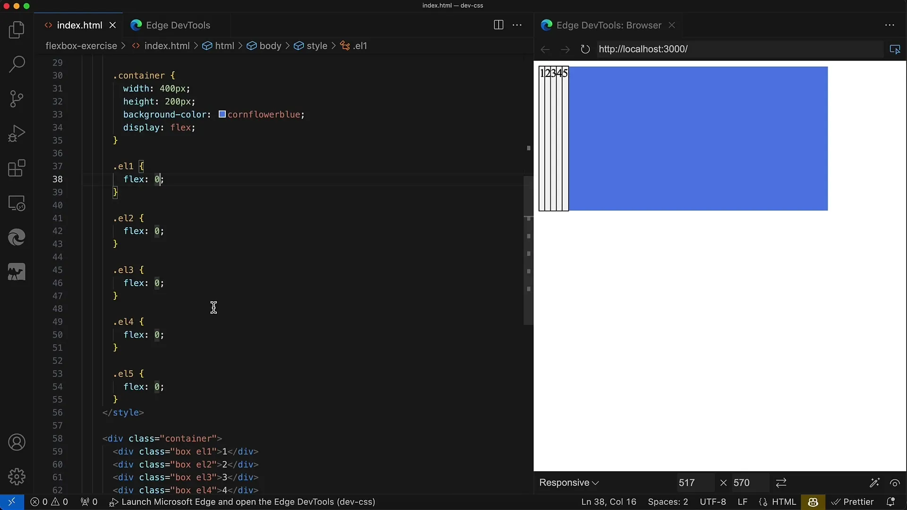Image resolution: width=907 pixels, height=510 pixels.
Task: Click the Prettier status bar item
Action: (853, 502)
